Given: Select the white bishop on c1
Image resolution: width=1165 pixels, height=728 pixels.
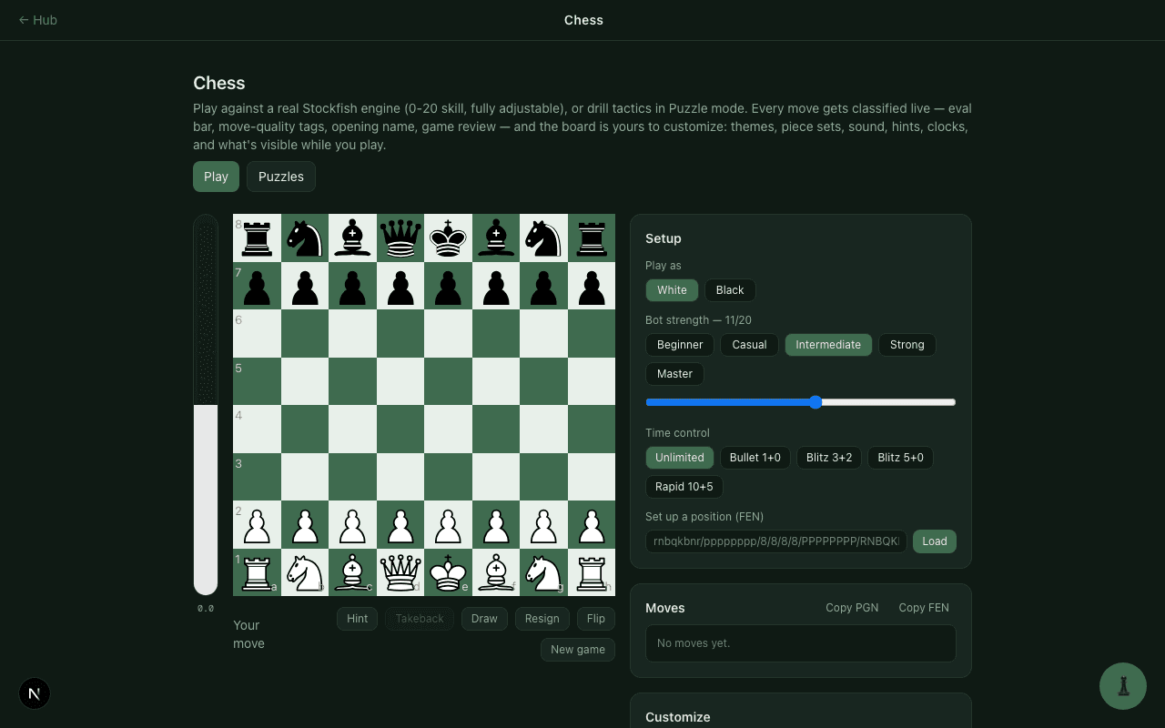Looking at the screenshot, I should coord(352,572).
